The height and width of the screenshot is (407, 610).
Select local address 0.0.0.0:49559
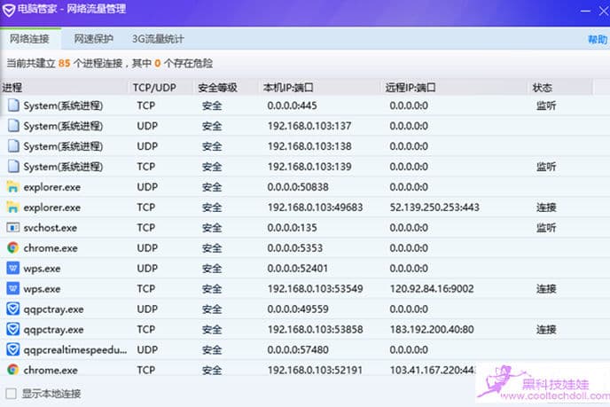pos(298,309)
